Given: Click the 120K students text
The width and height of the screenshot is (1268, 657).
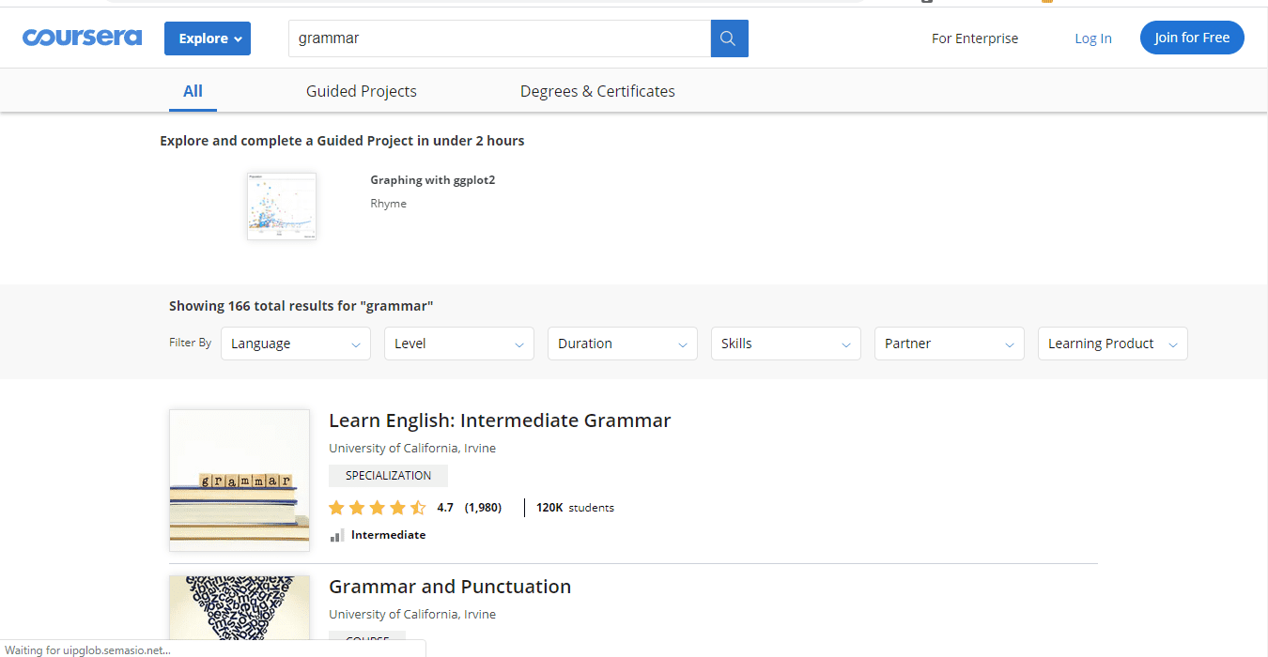Looking at the screenshot, I should point(575,508).
